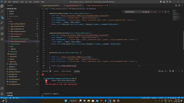This screenshot has width=184, height=103.
Task: Open the Run and Debug view
Action: point(2,23)
